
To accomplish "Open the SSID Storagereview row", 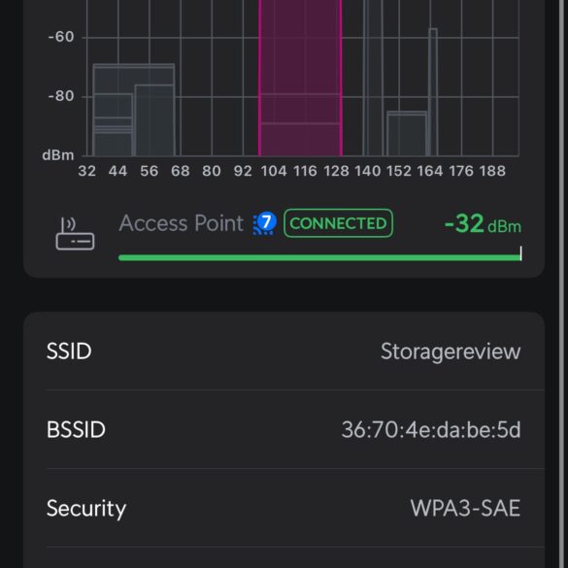I will (x=284, y=351).
